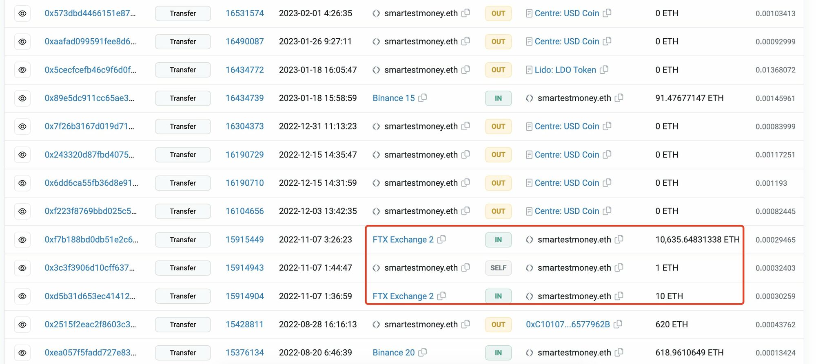Open quick view eye for 0x243320d87fbd4075
The height and width of the screenshot is (364, 816).
tap(22, 155)
